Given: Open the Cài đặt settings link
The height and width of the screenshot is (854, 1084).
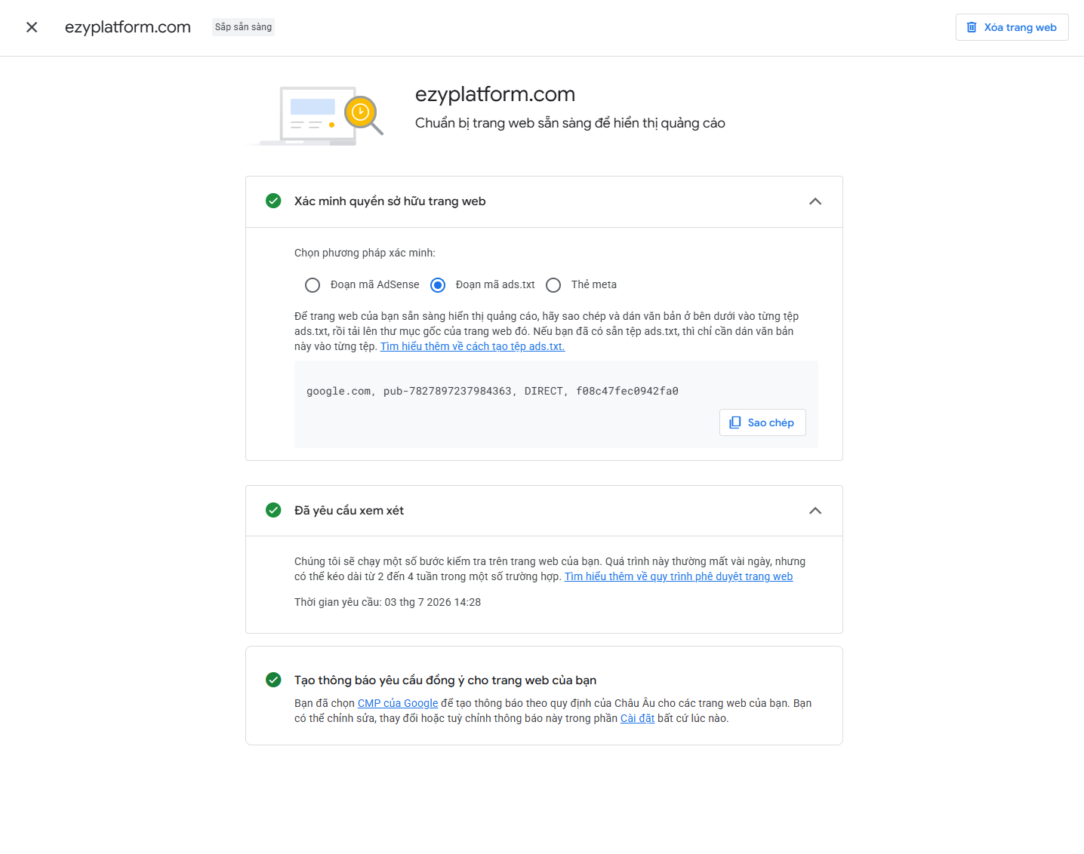Looking at the screenshot, I should click(637, 718).
